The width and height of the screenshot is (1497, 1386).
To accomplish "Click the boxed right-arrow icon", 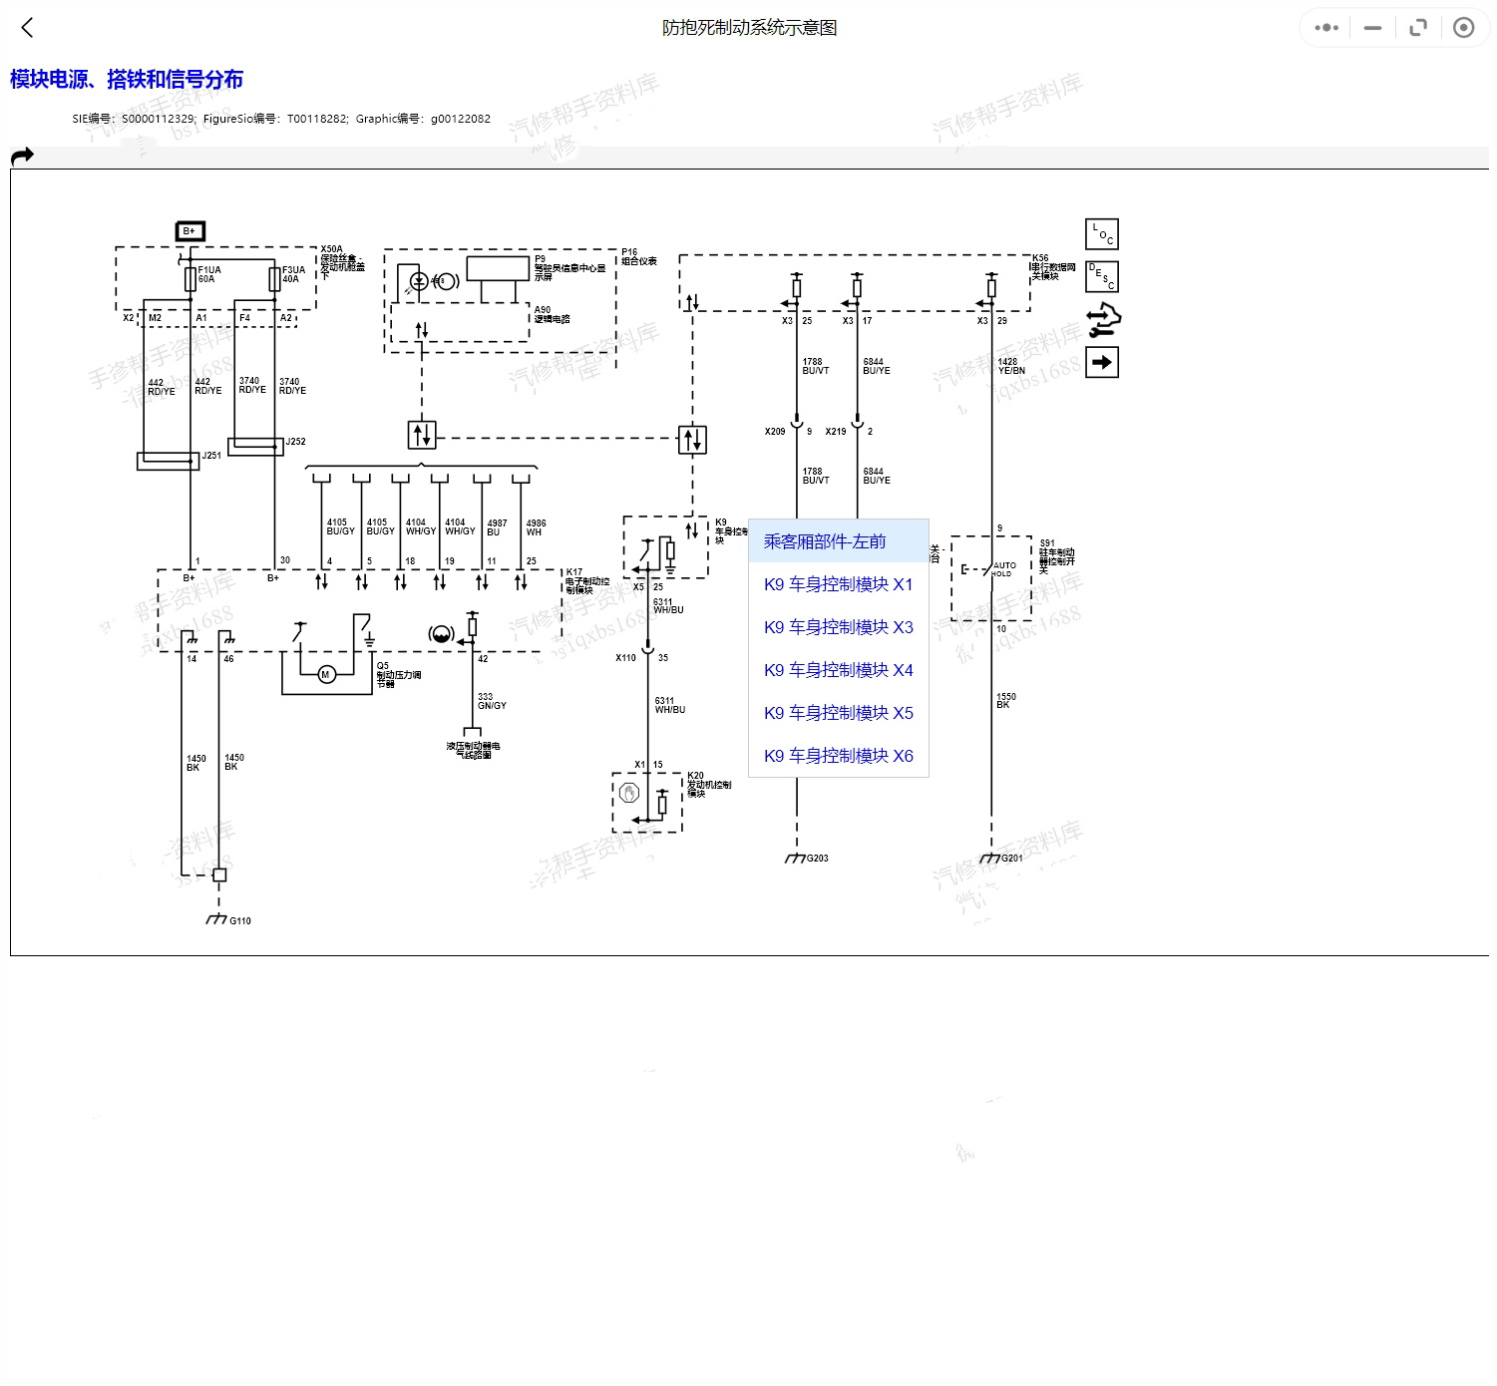I will tap(1101, 362).
